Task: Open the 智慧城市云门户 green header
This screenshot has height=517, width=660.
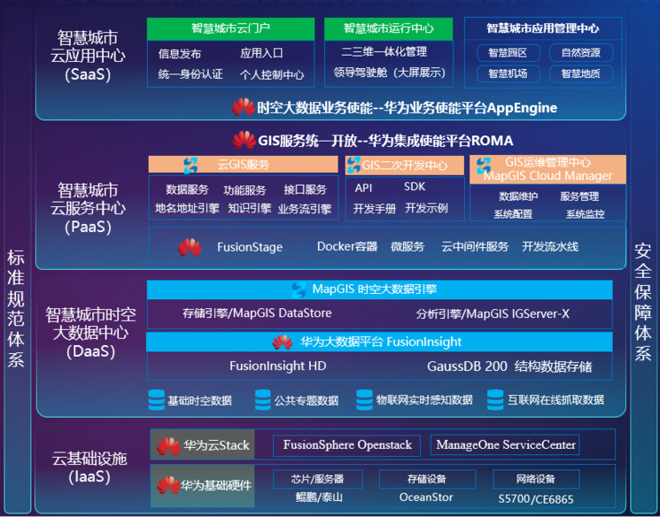Action: tap(230, 29)
